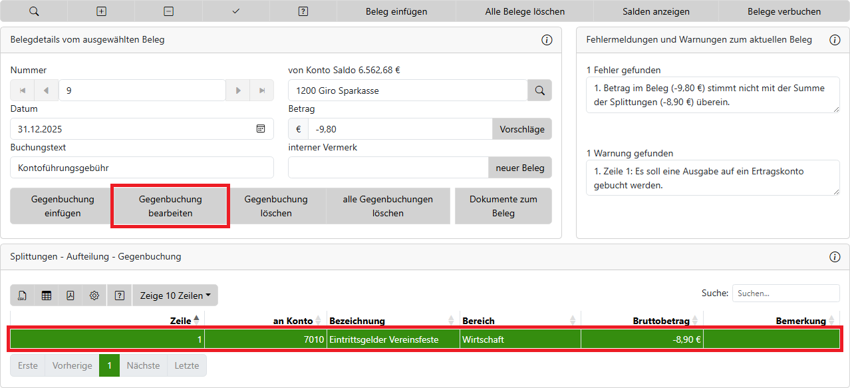850x388 pixels.
Task: Click the checkmark icon in top toolbar
Action: pos(236,11)
